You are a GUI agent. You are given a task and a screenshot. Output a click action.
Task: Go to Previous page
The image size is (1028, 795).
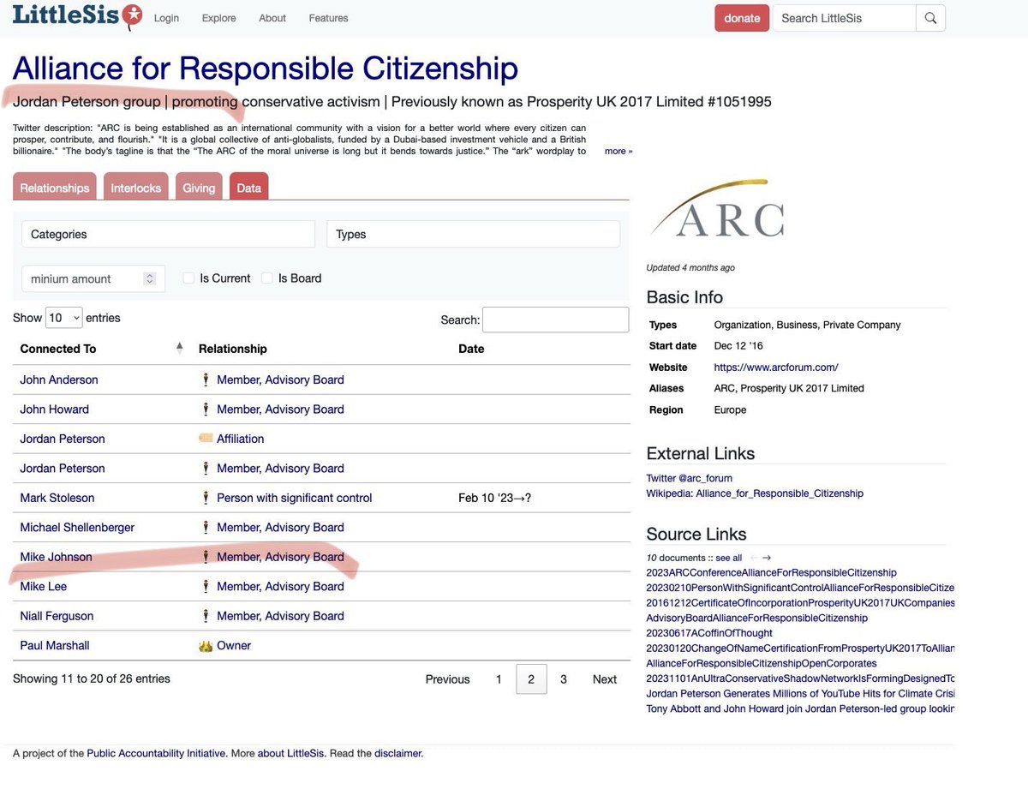click(447, 679)
